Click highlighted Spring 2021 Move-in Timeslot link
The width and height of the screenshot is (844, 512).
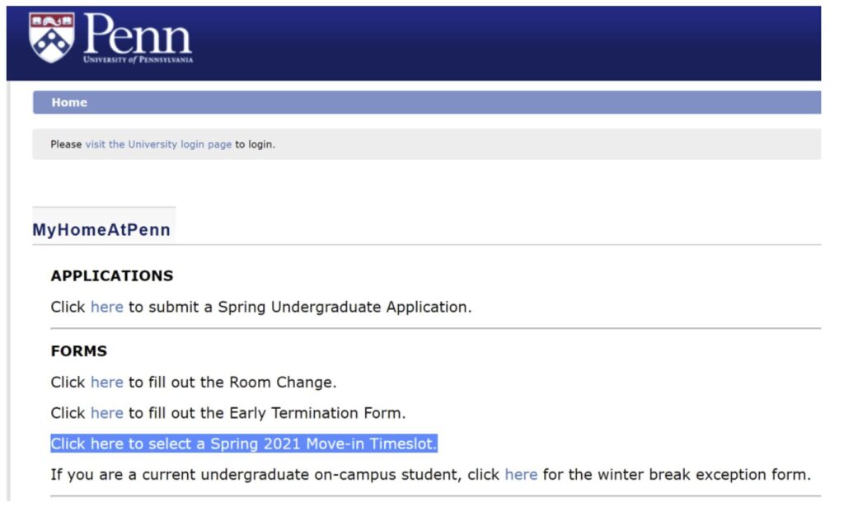click(x=244, y=444)
